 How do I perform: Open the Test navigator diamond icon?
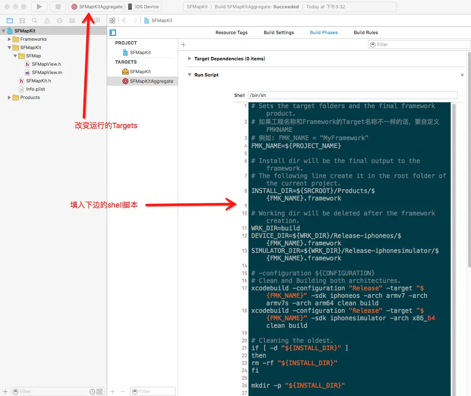pyautogui.click(x=59, y=20)
